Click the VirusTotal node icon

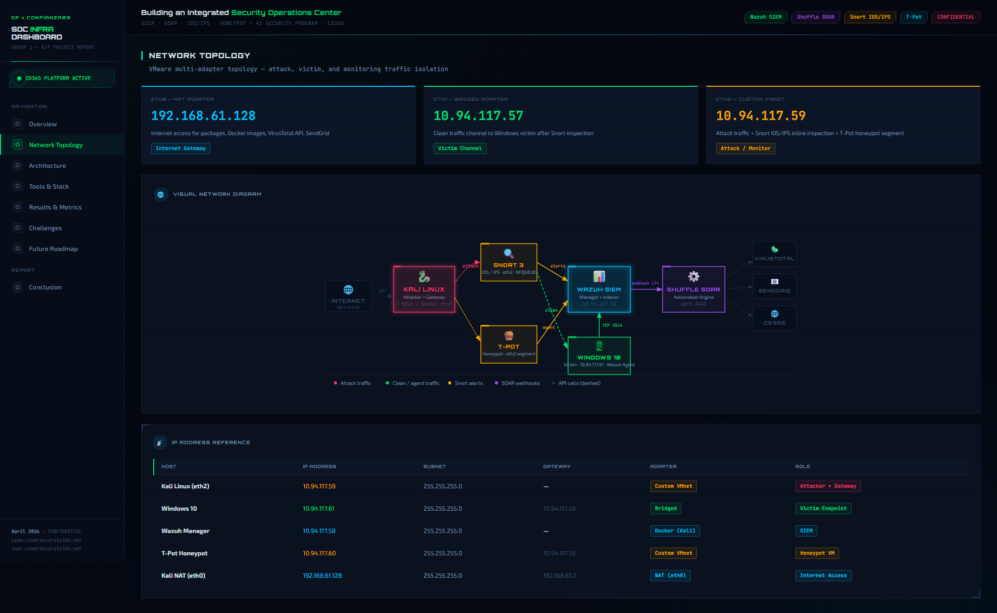[775, 249]
